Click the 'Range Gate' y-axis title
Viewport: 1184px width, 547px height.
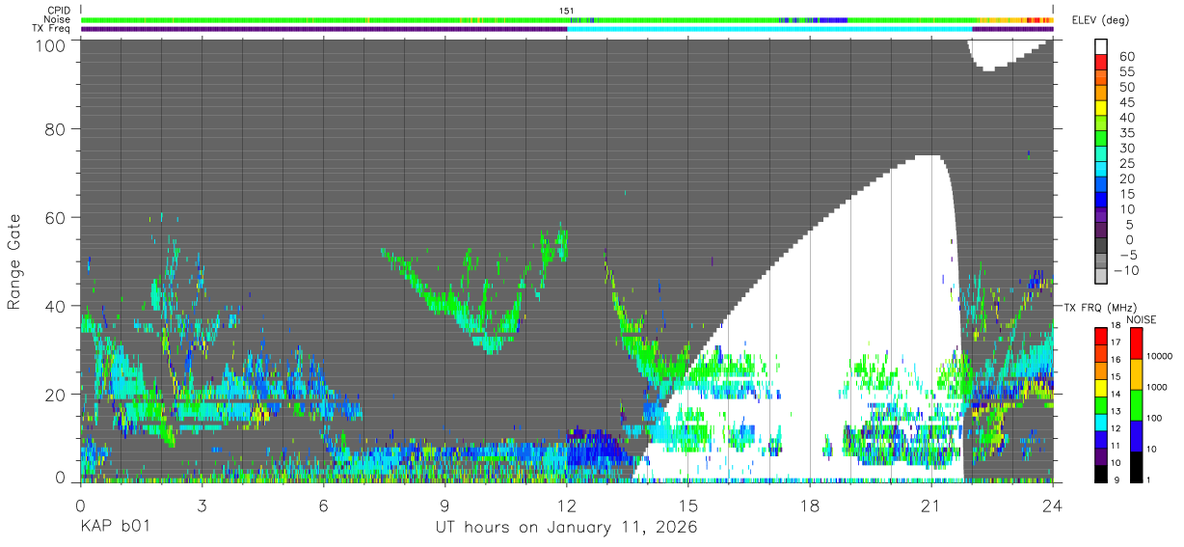(x=14, y=261)
